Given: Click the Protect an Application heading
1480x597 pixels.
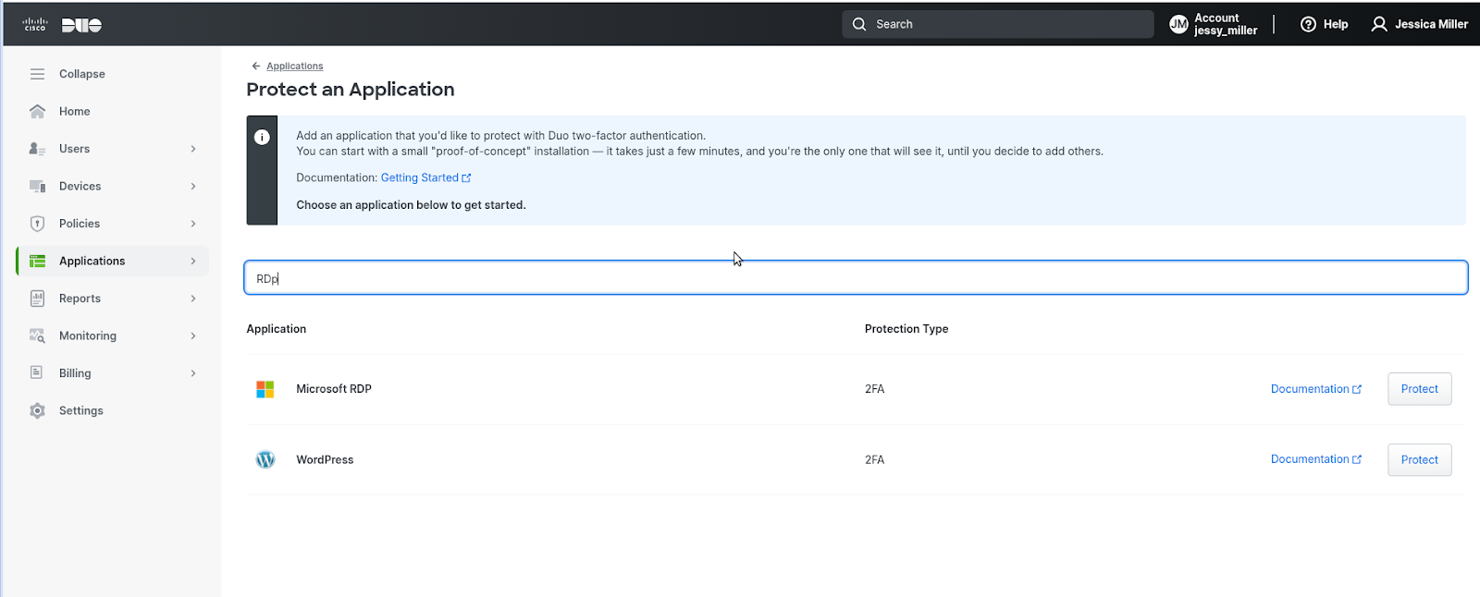Looking at the screenshot, I should (351, 90).
